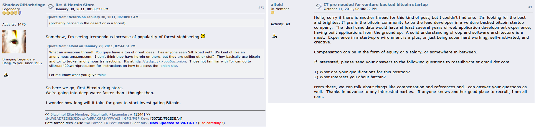535x127 pixels.
Task: Click altoid's view profile icon
Action: pyautogui.click(x=275, y=36)
